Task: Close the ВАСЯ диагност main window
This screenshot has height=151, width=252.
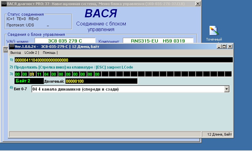Action: pyautogui.click(x=198, y=4)
